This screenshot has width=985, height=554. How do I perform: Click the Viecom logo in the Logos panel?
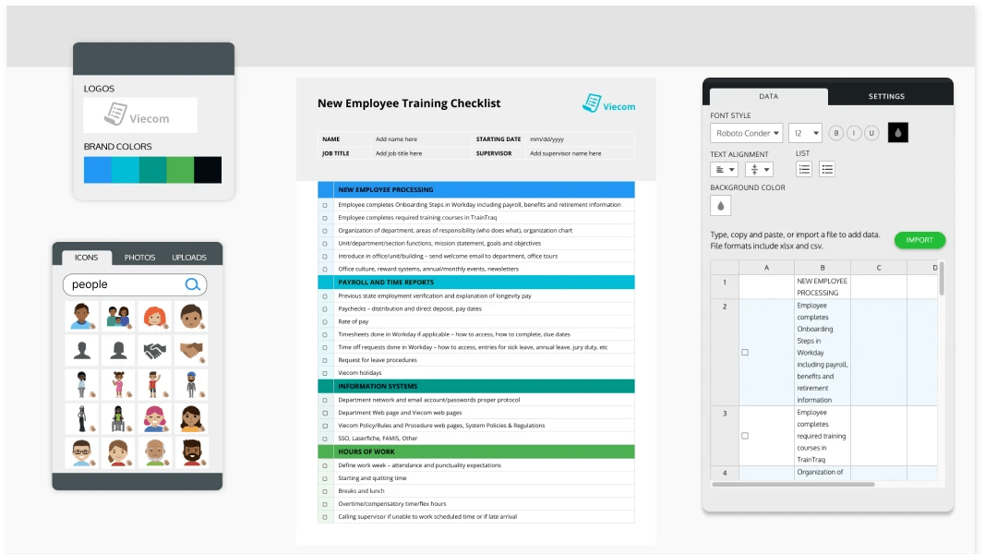[140, 114]
